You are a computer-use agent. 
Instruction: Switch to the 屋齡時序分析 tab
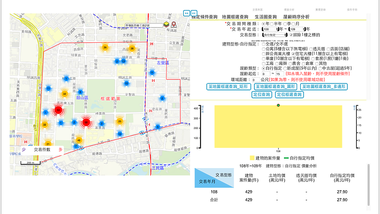click(x=296, y=17)
